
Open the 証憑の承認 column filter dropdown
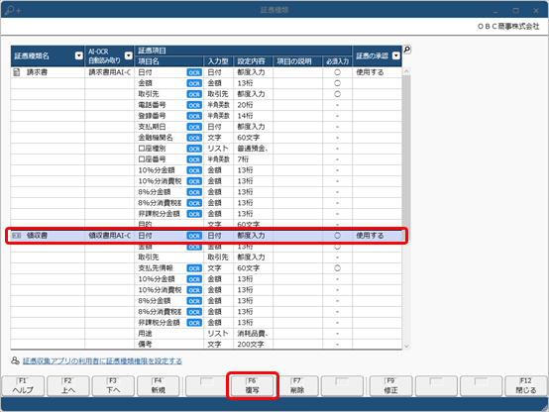coord(396,55)
